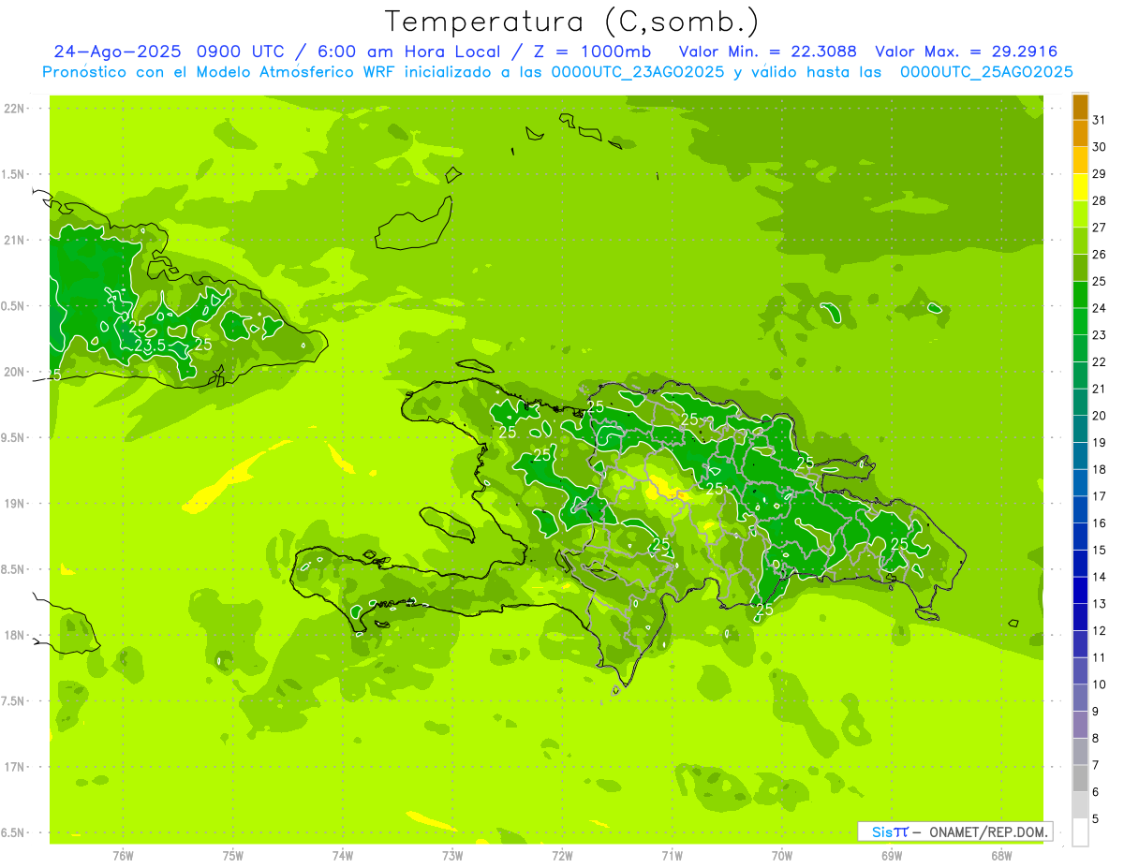The height and width of the screenshot is (868, 1124).
Task: Click the "29" value on the color legend
Action: (x=1100, y=173)
